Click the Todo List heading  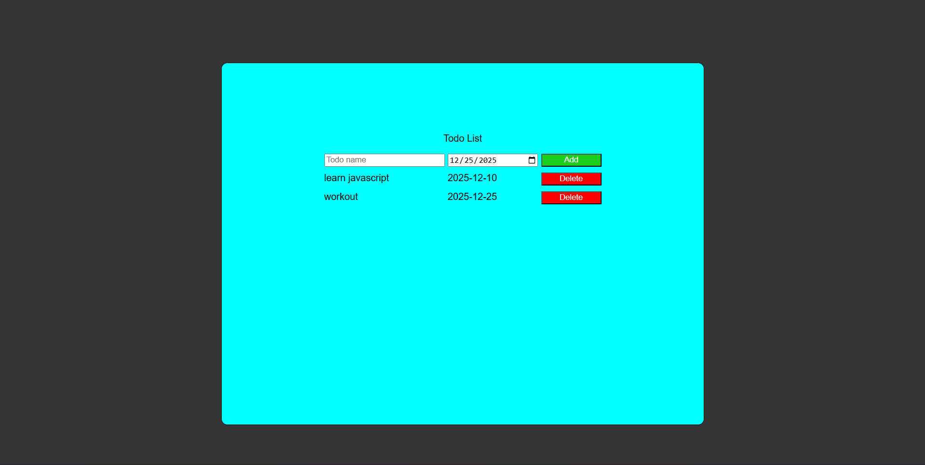click(462, 138)
